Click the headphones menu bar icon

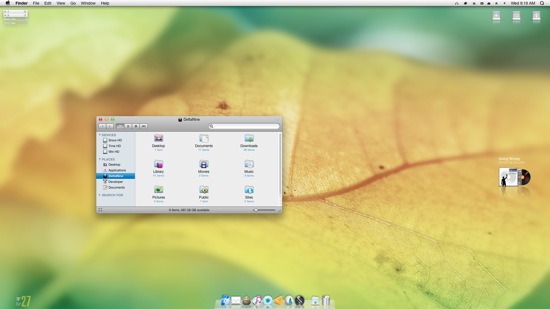457,3
